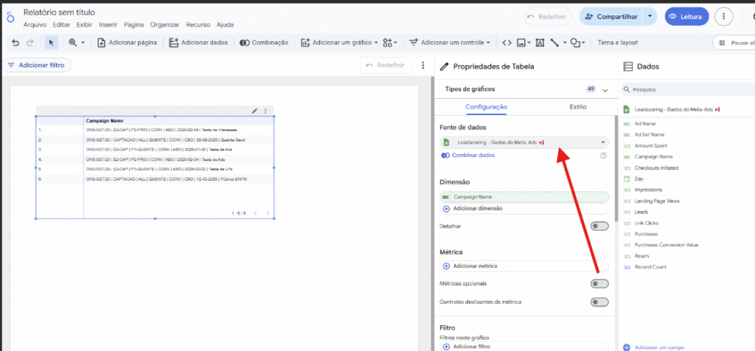
Task: Switch to the Estilo tab
Action: (x=578, y=107)
